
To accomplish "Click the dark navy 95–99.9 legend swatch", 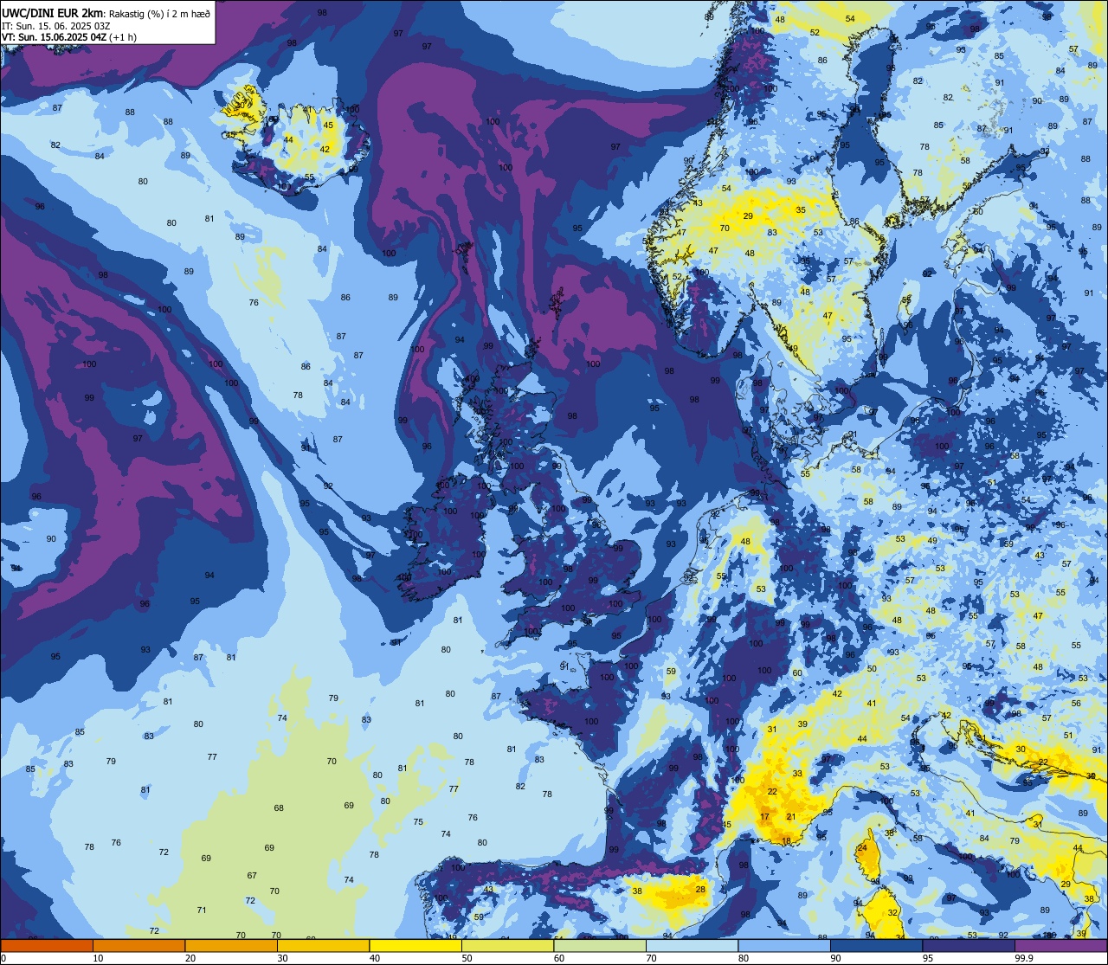I will point(969,946).
